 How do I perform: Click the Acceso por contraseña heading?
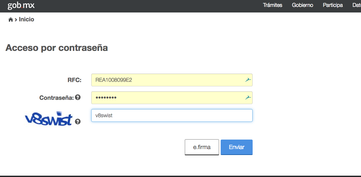pos(57,48)
